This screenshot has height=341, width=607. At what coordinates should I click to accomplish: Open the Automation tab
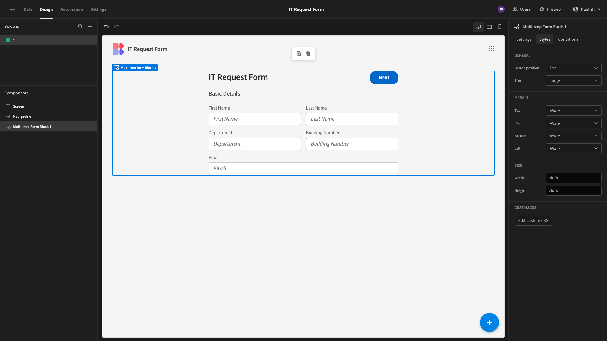pos(72,9)
